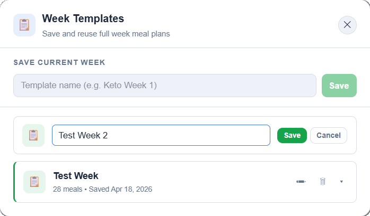
Task: Click into the Test Week 2 rename field
Action: tap(161, 135)
